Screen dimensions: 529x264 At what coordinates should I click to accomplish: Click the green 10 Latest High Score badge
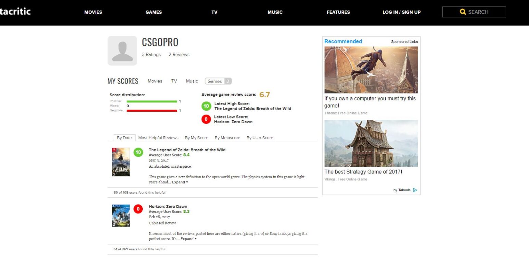(x=206, y=107)
